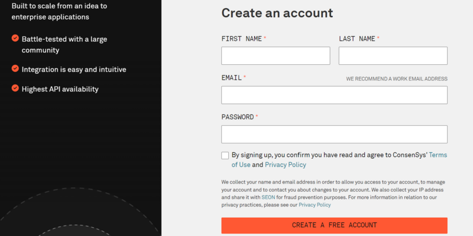The image size is (473, 236).
Task: Focus the Last Name input field
Action: (x=393, y=55)
